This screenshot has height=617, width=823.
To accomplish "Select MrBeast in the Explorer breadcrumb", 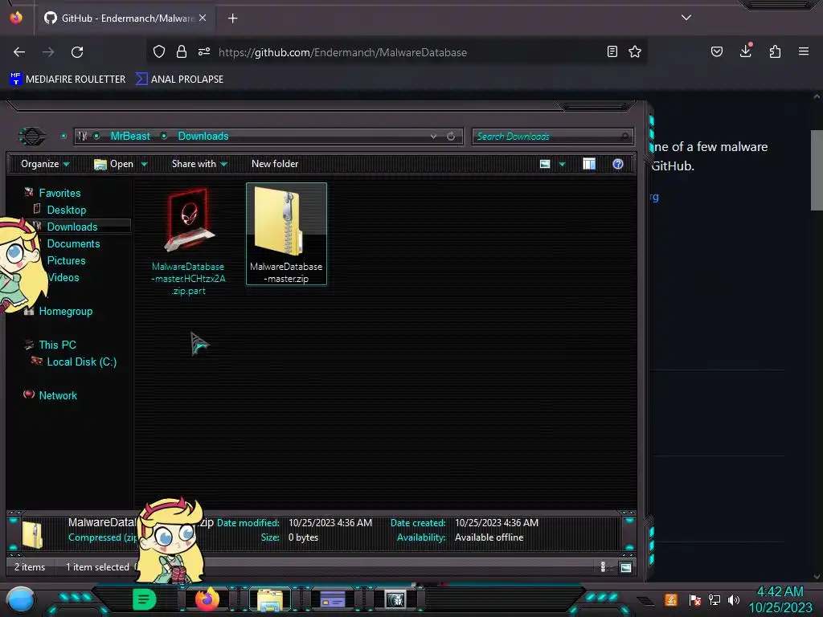I will tap(130, 136).
